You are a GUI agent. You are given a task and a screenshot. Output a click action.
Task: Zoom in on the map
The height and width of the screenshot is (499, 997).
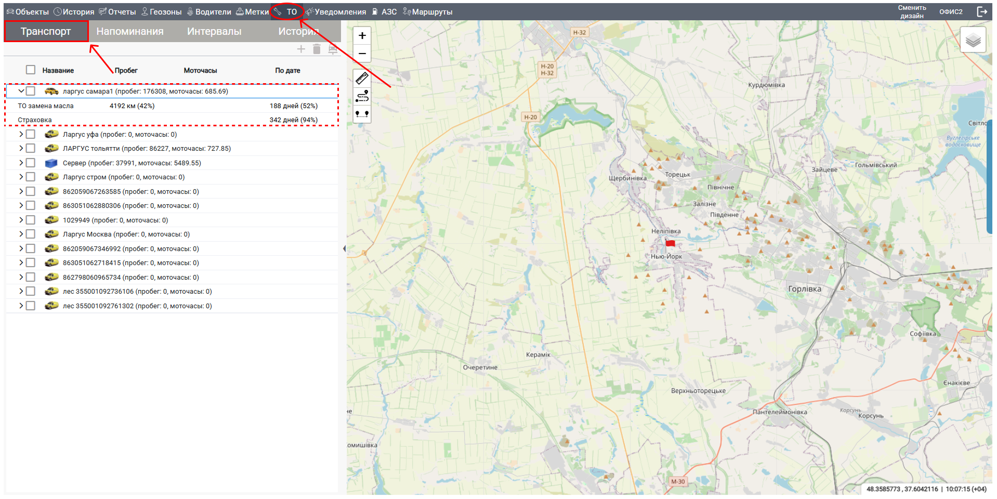point(362,36)
